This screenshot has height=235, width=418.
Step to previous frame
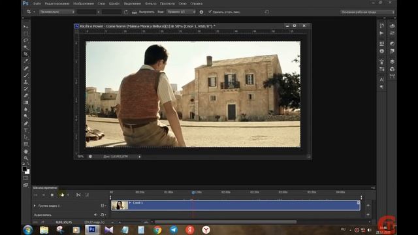pos(44,195)
